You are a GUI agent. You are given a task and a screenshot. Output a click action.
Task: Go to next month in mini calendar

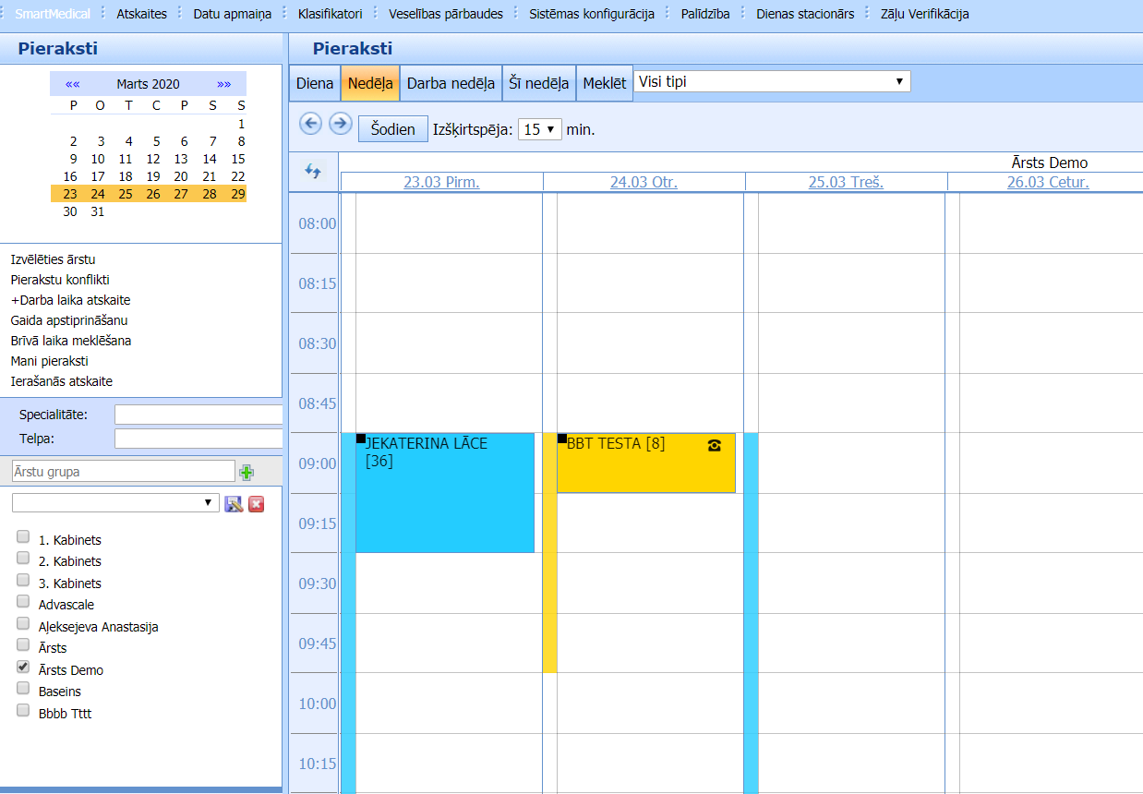(223, 84)
